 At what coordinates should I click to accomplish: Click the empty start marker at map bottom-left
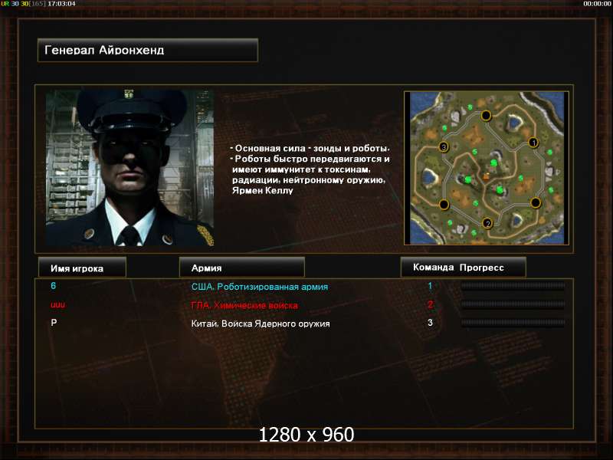pos(444,204)
